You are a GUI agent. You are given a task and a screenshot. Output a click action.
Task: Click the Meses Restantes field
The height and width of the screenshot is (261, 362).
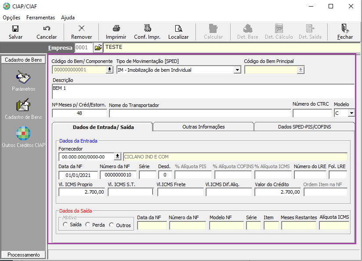pyautogui.click(x=299, y=225)
